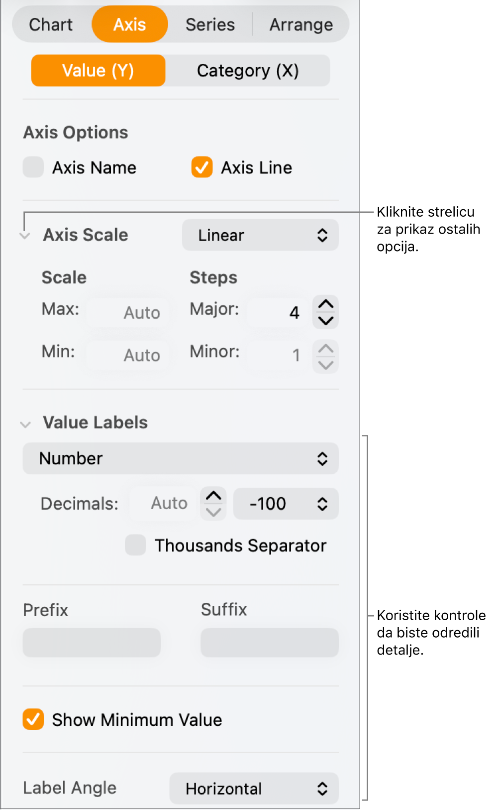Select the Category (X) axis button

[248, 71]
